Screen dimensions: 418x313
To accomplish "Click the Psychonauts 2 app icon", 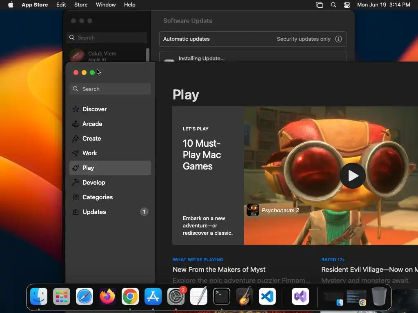I will coord(253,210).
